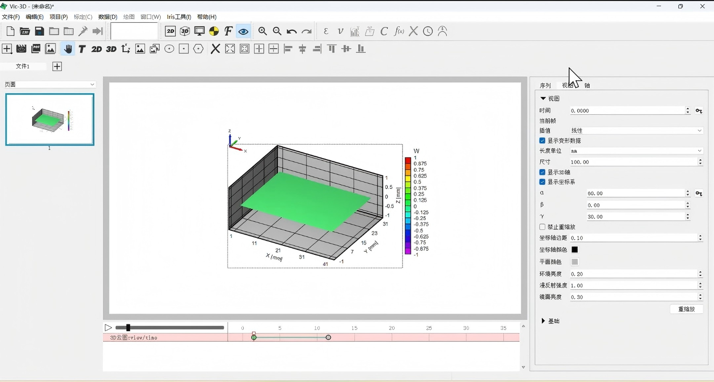Open the 长度单位 dropdown
Screen dimensions: 714x382
(636, 151)
